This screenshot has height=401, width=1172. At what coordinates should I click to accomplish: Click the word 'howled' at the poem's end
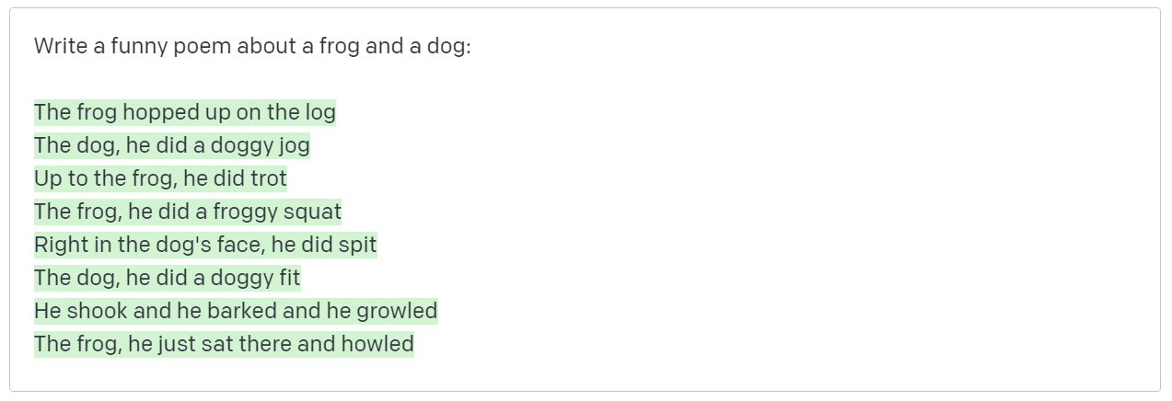pos(377,344)
